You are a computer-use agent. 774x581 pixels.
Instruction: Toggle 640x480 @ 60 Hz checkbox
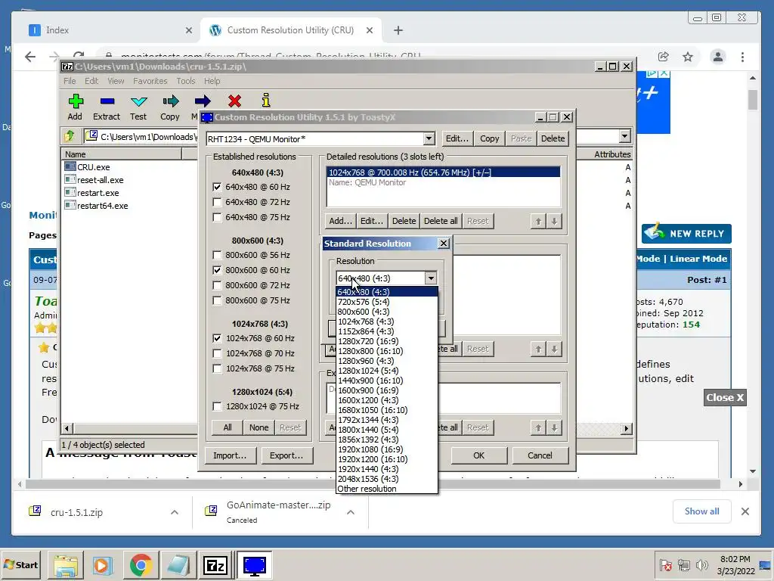point(217,187)
